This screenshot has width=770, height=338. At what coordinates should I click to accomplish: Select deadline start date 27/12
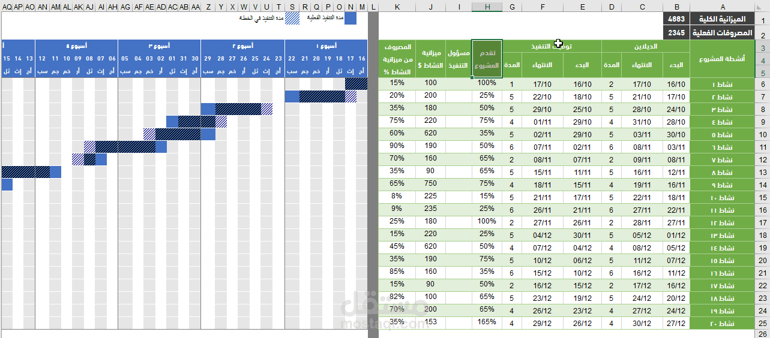676,324
